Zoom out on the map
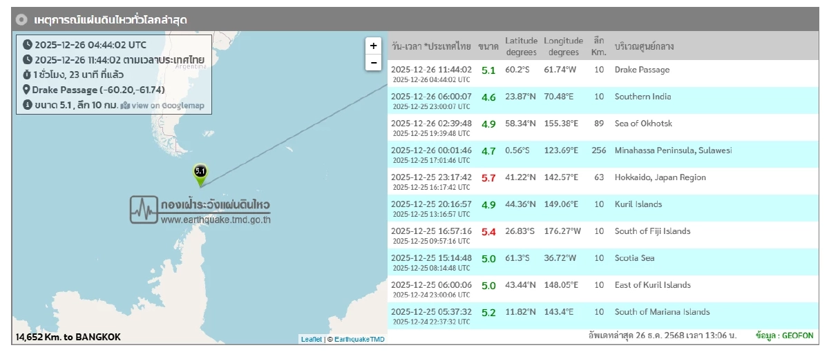Image resolution: width=829 pixels, height=361 pixels. pyautogui.click(x=373, y=62)
